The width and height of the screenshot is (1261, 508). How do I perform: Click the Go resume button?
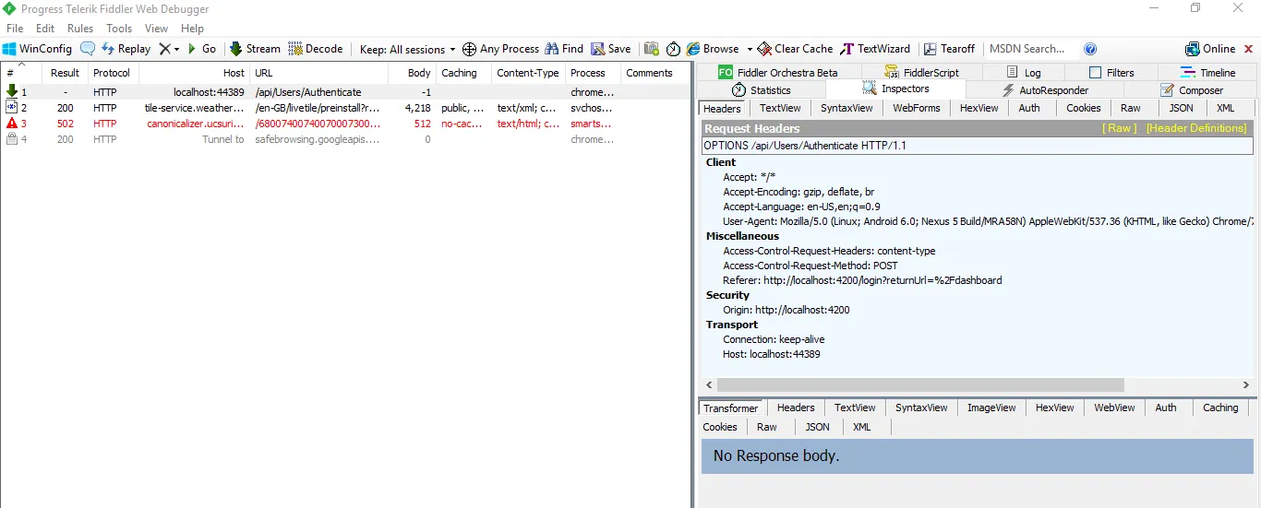pyautogui.click(x=202, y=49)
